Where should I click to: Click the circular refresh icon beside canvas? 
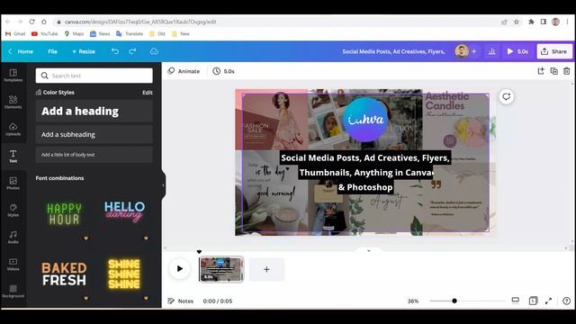506,97
